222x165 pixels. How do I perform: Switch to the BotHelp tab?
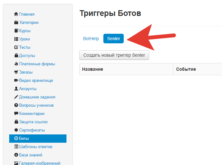pos(91,39)
